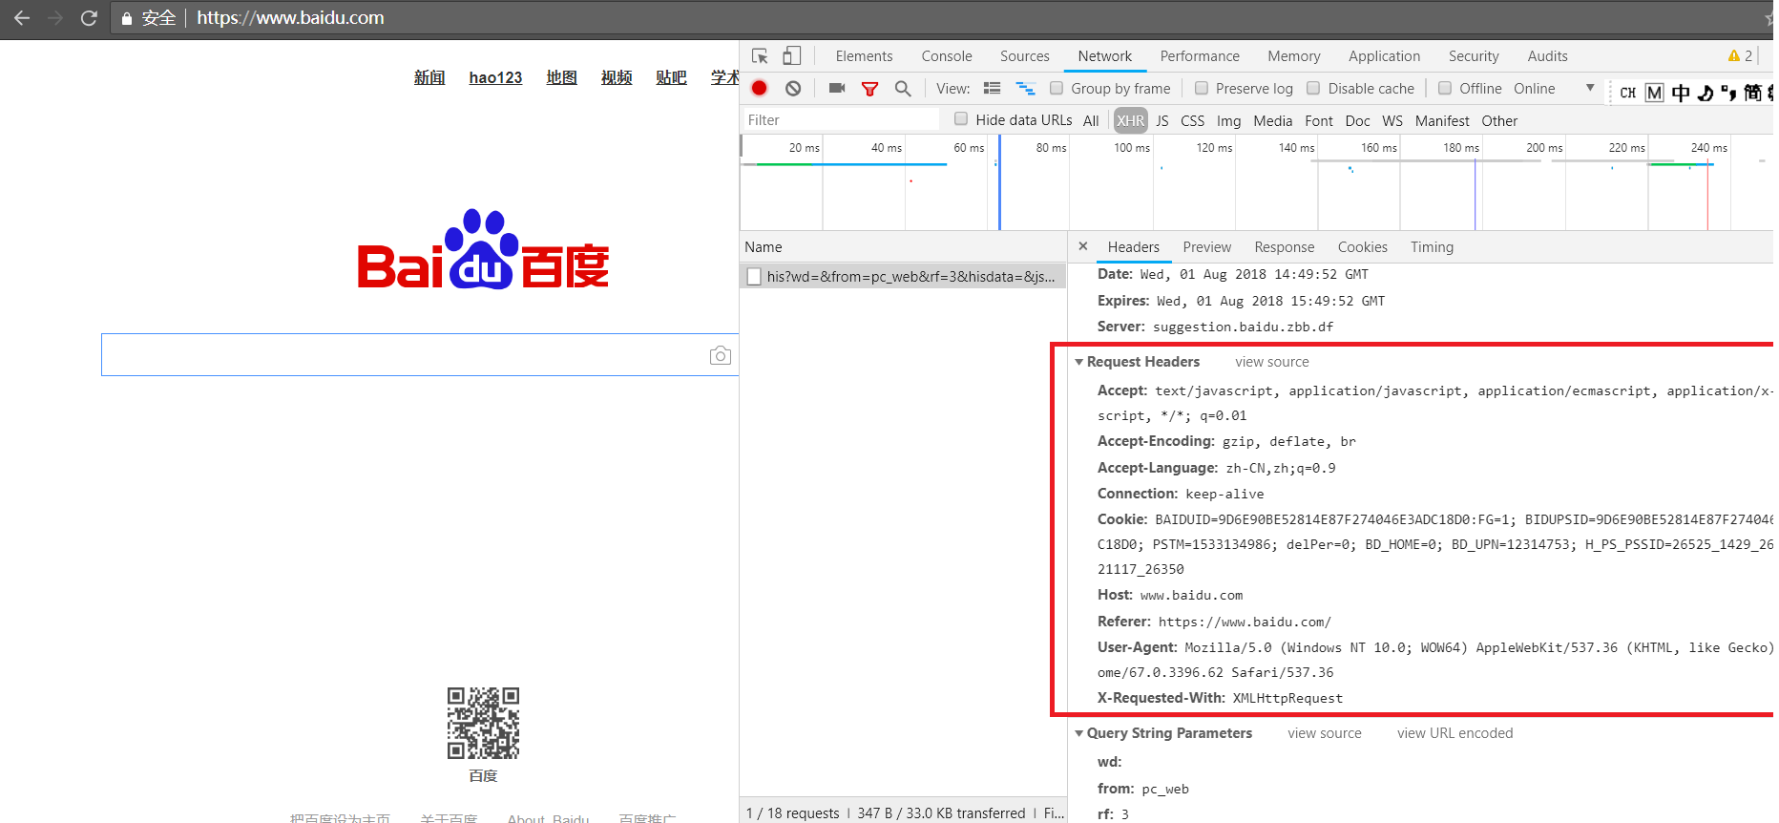The width and height of the screenshot is (1779, 823).
Task: Activate the inspect element picker icon
Action: click(760, 56)
